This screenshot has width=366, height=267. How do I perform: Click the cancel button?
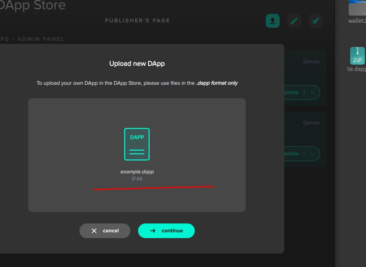click(105, 230)
